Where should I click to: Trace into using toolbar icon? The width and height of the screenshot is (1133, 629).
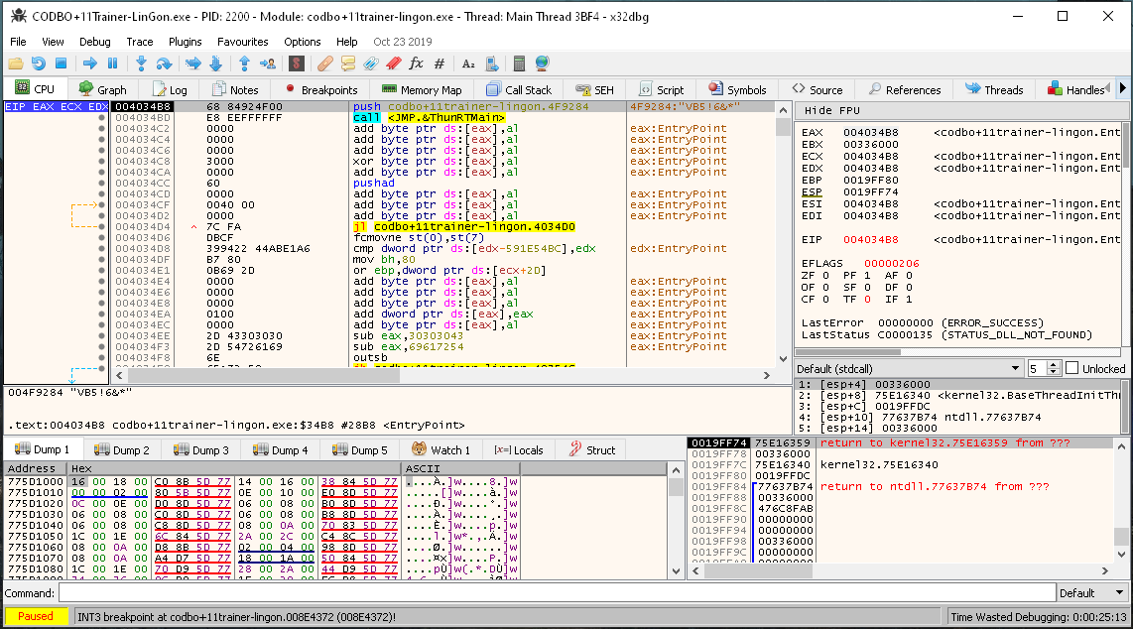tap(192, 63)
